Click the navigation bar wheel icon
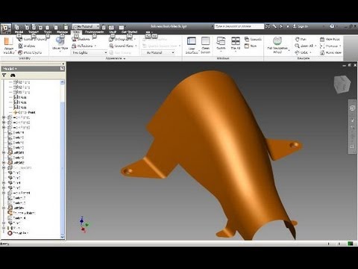This screenshot has width=358, height=269. pyautogui.click(x=352, y=108)
